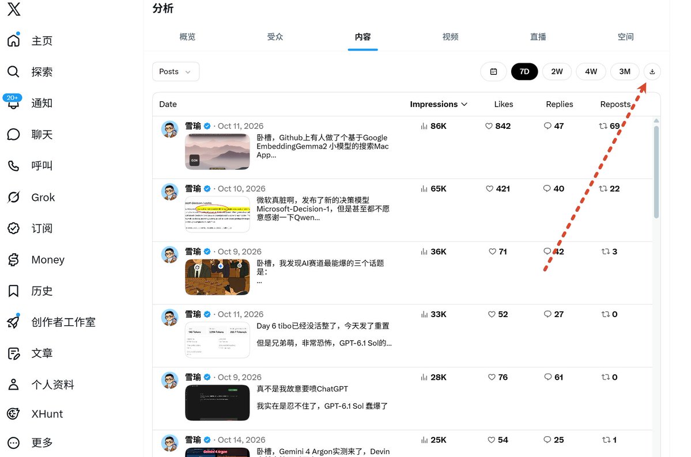Click the likes heart icon showing 842

[x=489, y=126]
